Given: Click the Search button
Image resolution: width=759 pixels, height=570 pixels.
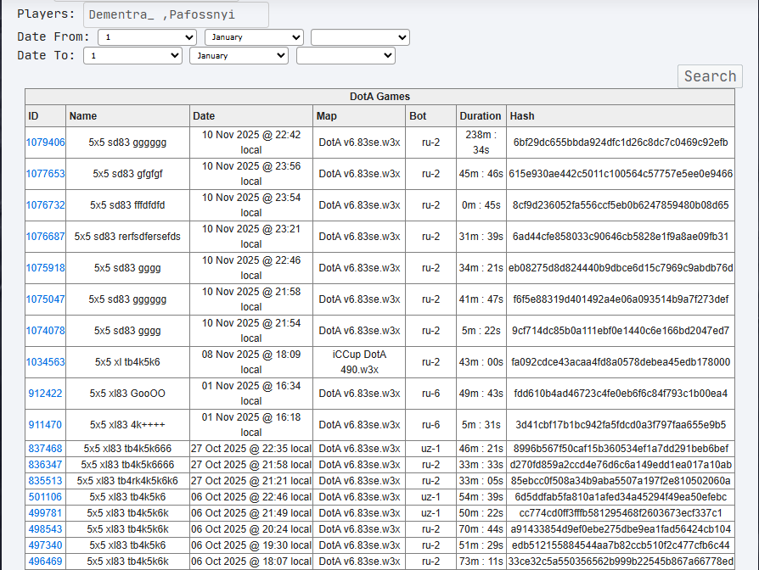Looking at the screenshot, I should pyautogui.click(x=710, y=76).
